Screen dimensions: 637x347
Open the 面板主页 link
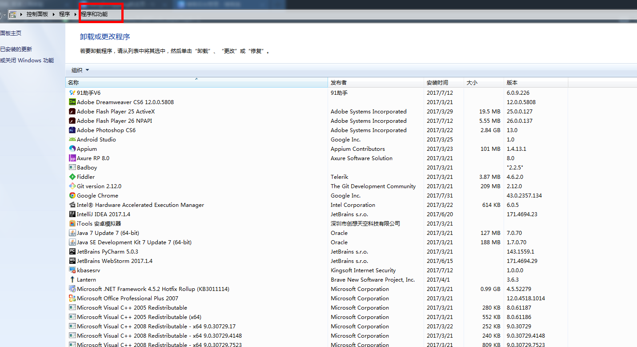11,33
